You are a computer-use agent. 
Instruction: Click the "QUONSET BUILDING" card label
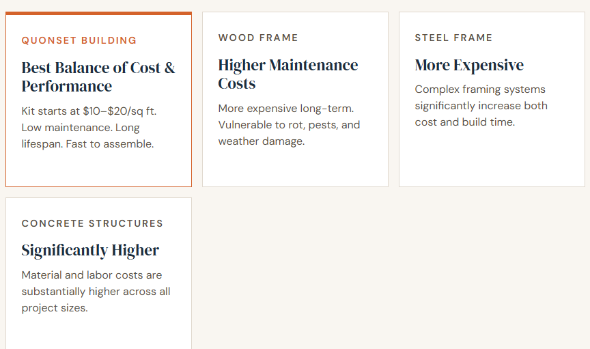coord(79,40)
